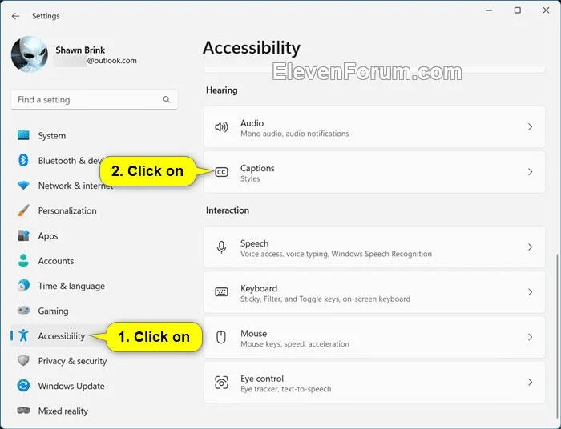Open Captions styles settings

374,172
